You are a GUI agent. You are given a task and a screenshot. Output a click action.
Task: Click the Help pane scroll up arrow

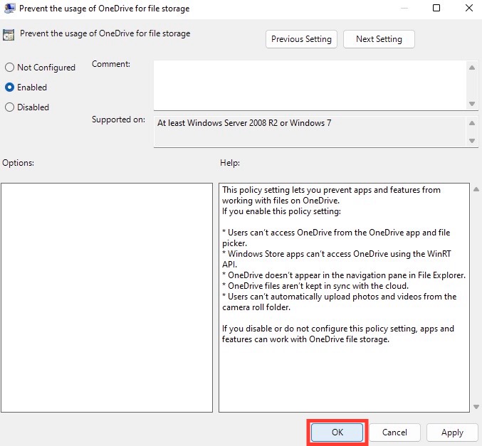(x=476, y=189)
